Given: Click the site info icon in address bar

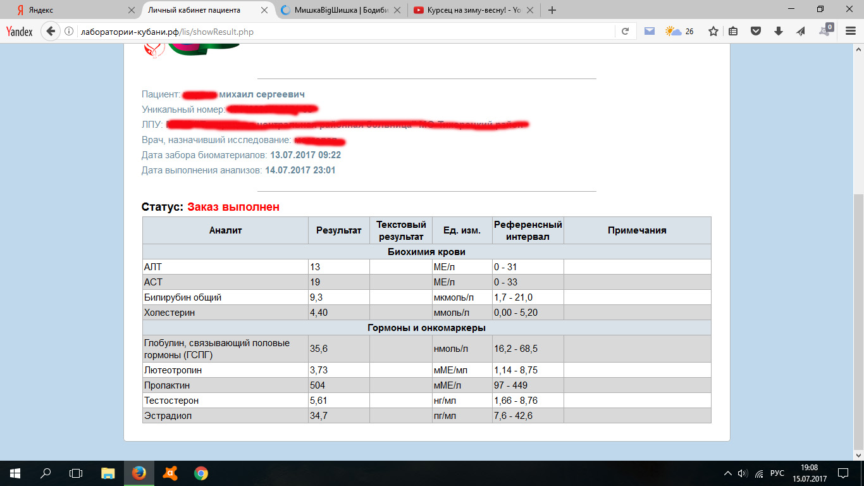Looking at the screenshot, I should click(x=69, y=32).
